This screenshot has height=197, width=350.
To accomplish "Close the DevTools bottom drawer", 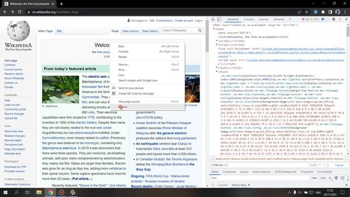I will coord(346,185).
